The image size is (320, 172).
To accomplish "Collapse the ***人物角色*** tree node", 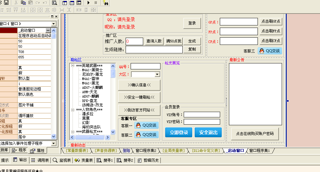I will (x=73, y=110).
